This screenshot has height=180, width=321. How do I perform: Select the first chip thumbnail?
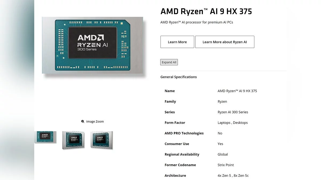coord(45,137)
